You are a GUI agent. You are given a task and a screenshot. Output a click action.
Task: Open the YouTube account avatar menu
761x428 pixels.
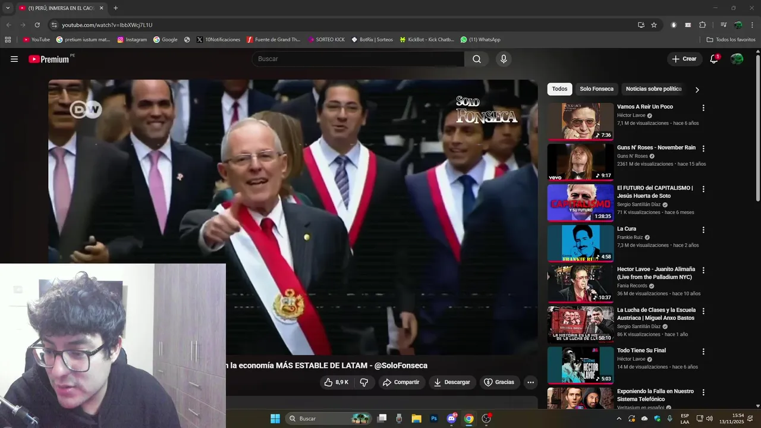point(737,59)
